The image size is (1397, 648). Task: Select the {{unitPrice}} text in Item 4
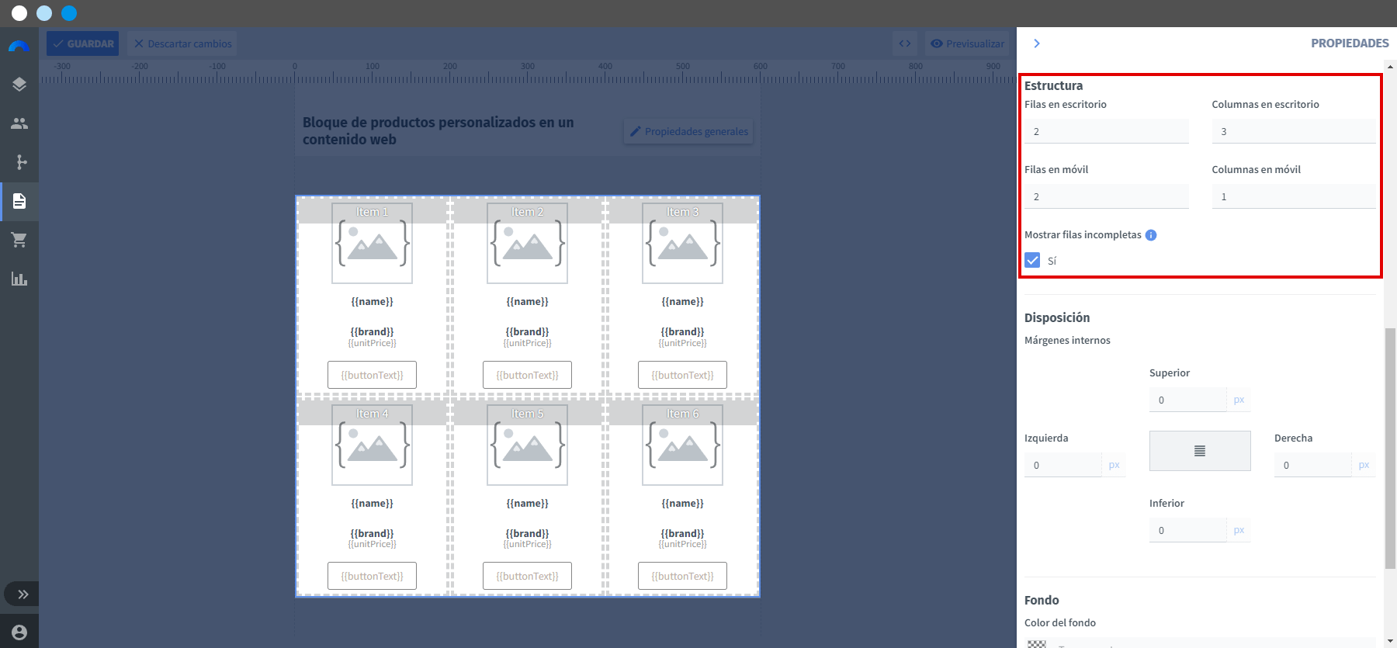tap(372, 544)
